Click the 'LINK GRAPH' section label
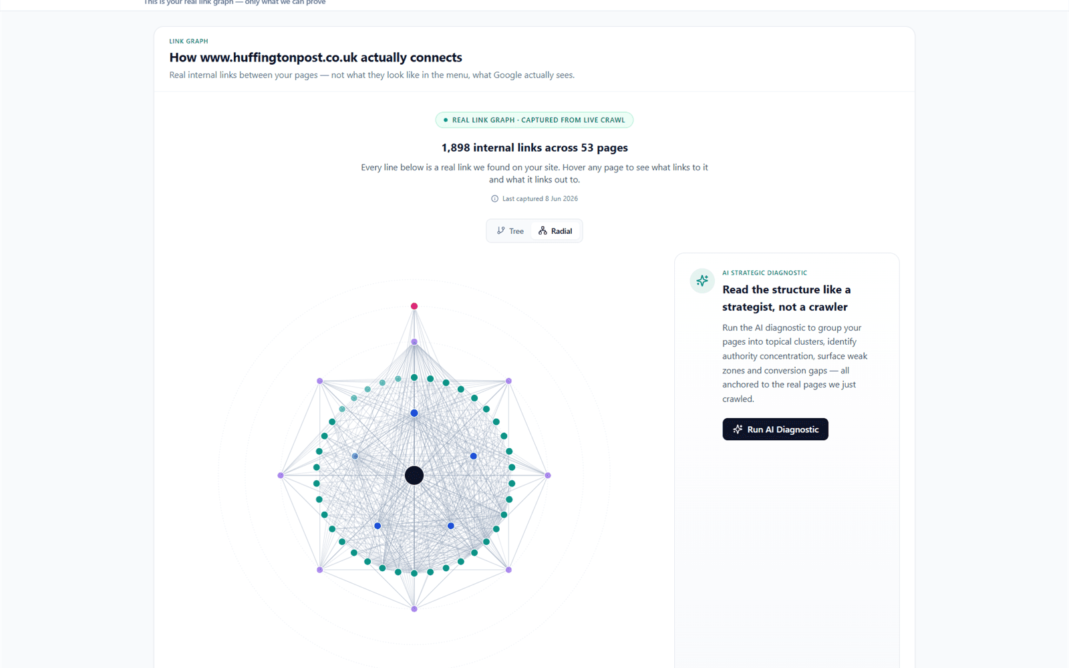 coord(188,41)
